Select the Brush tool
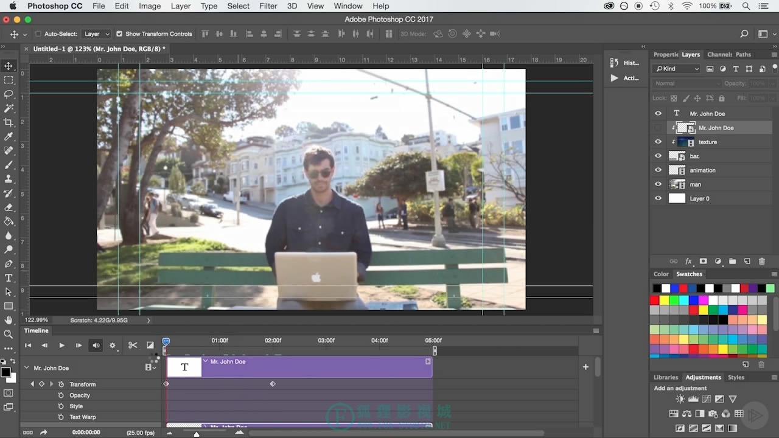The image size is (779, 438). [x=9, y=165]
